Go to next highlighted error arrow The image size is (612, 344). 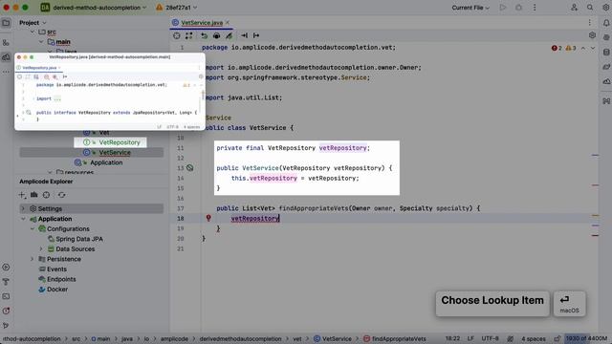coord(593,48)
